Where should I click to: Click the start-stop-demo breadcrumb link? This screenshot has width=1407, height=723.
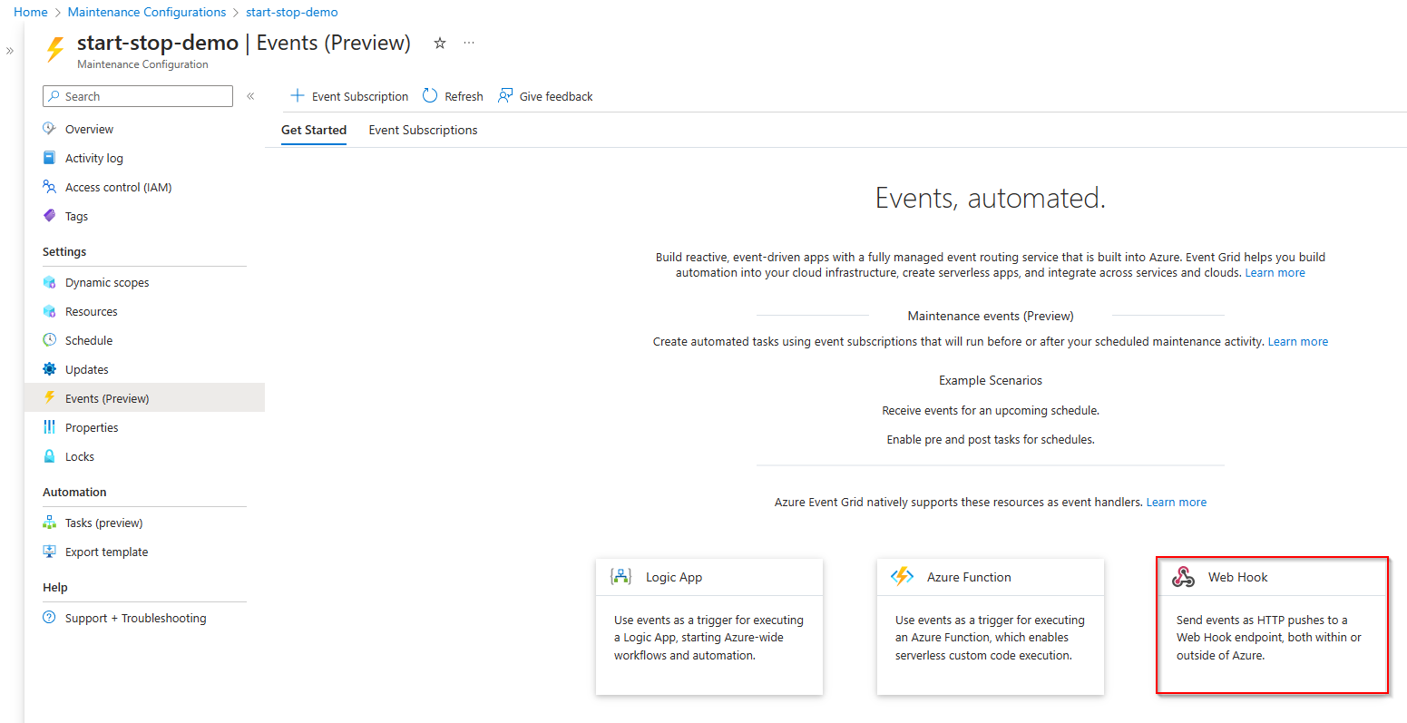[x=292, y=12]
